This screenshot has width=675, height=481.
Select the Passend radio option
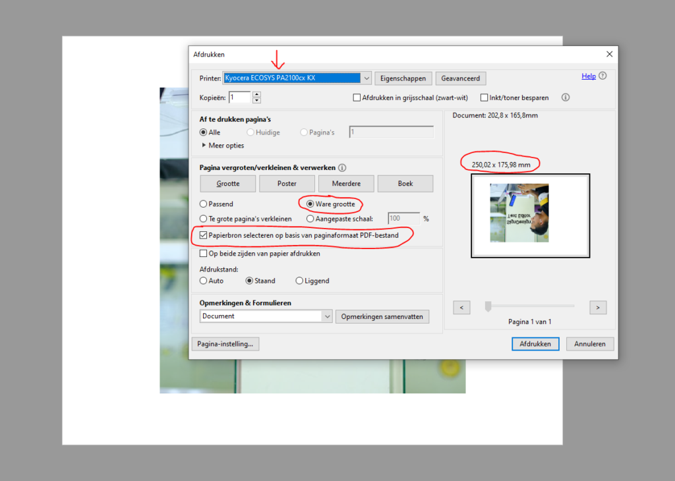tap(204, 204)
